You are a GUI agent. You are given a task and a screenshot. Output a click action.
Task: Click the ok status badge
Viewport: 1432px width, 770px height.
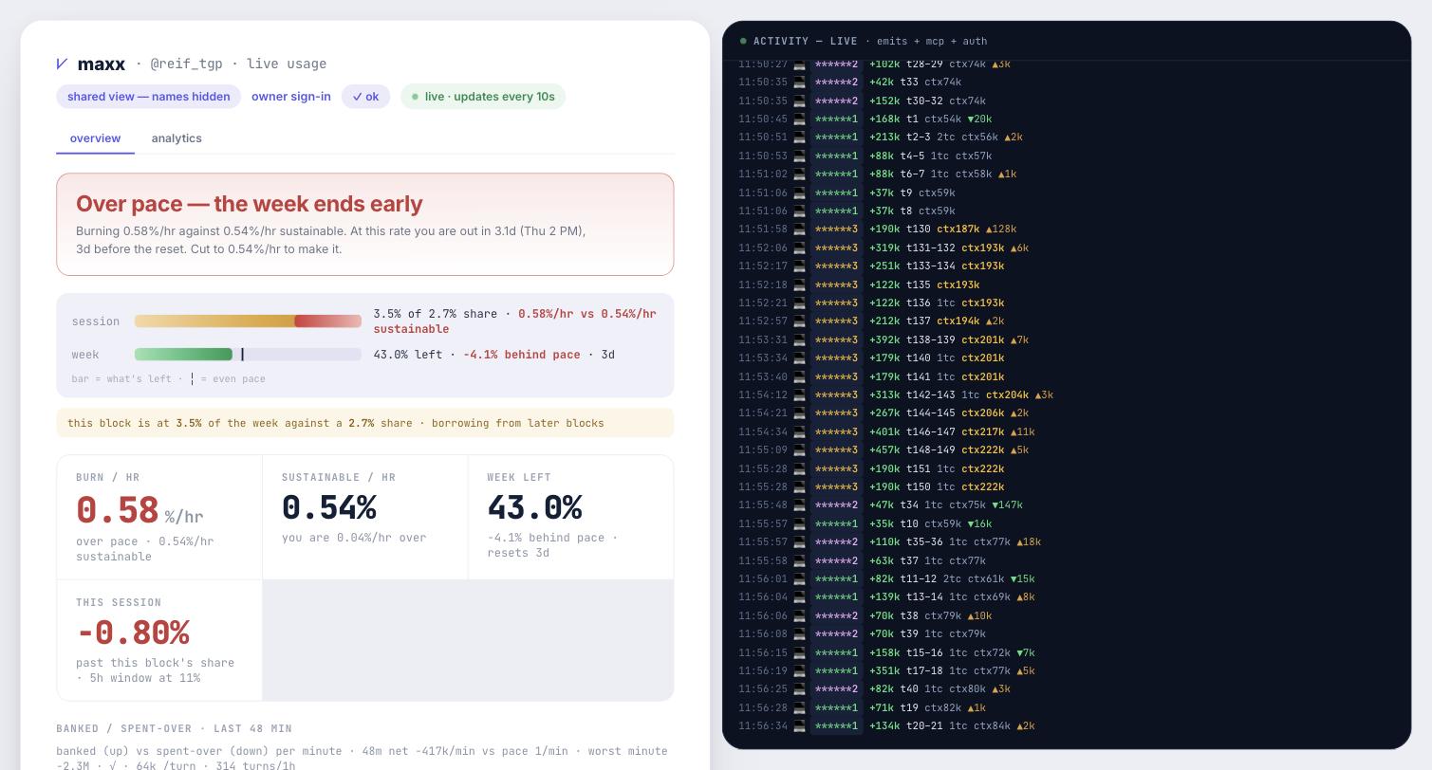365,97
